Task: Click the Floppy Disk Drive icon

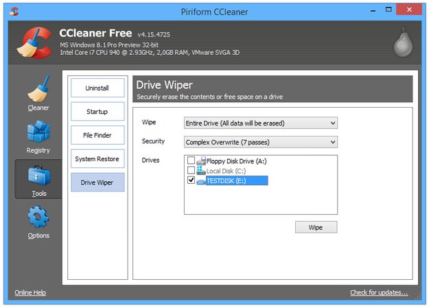Action: (201, 161)
